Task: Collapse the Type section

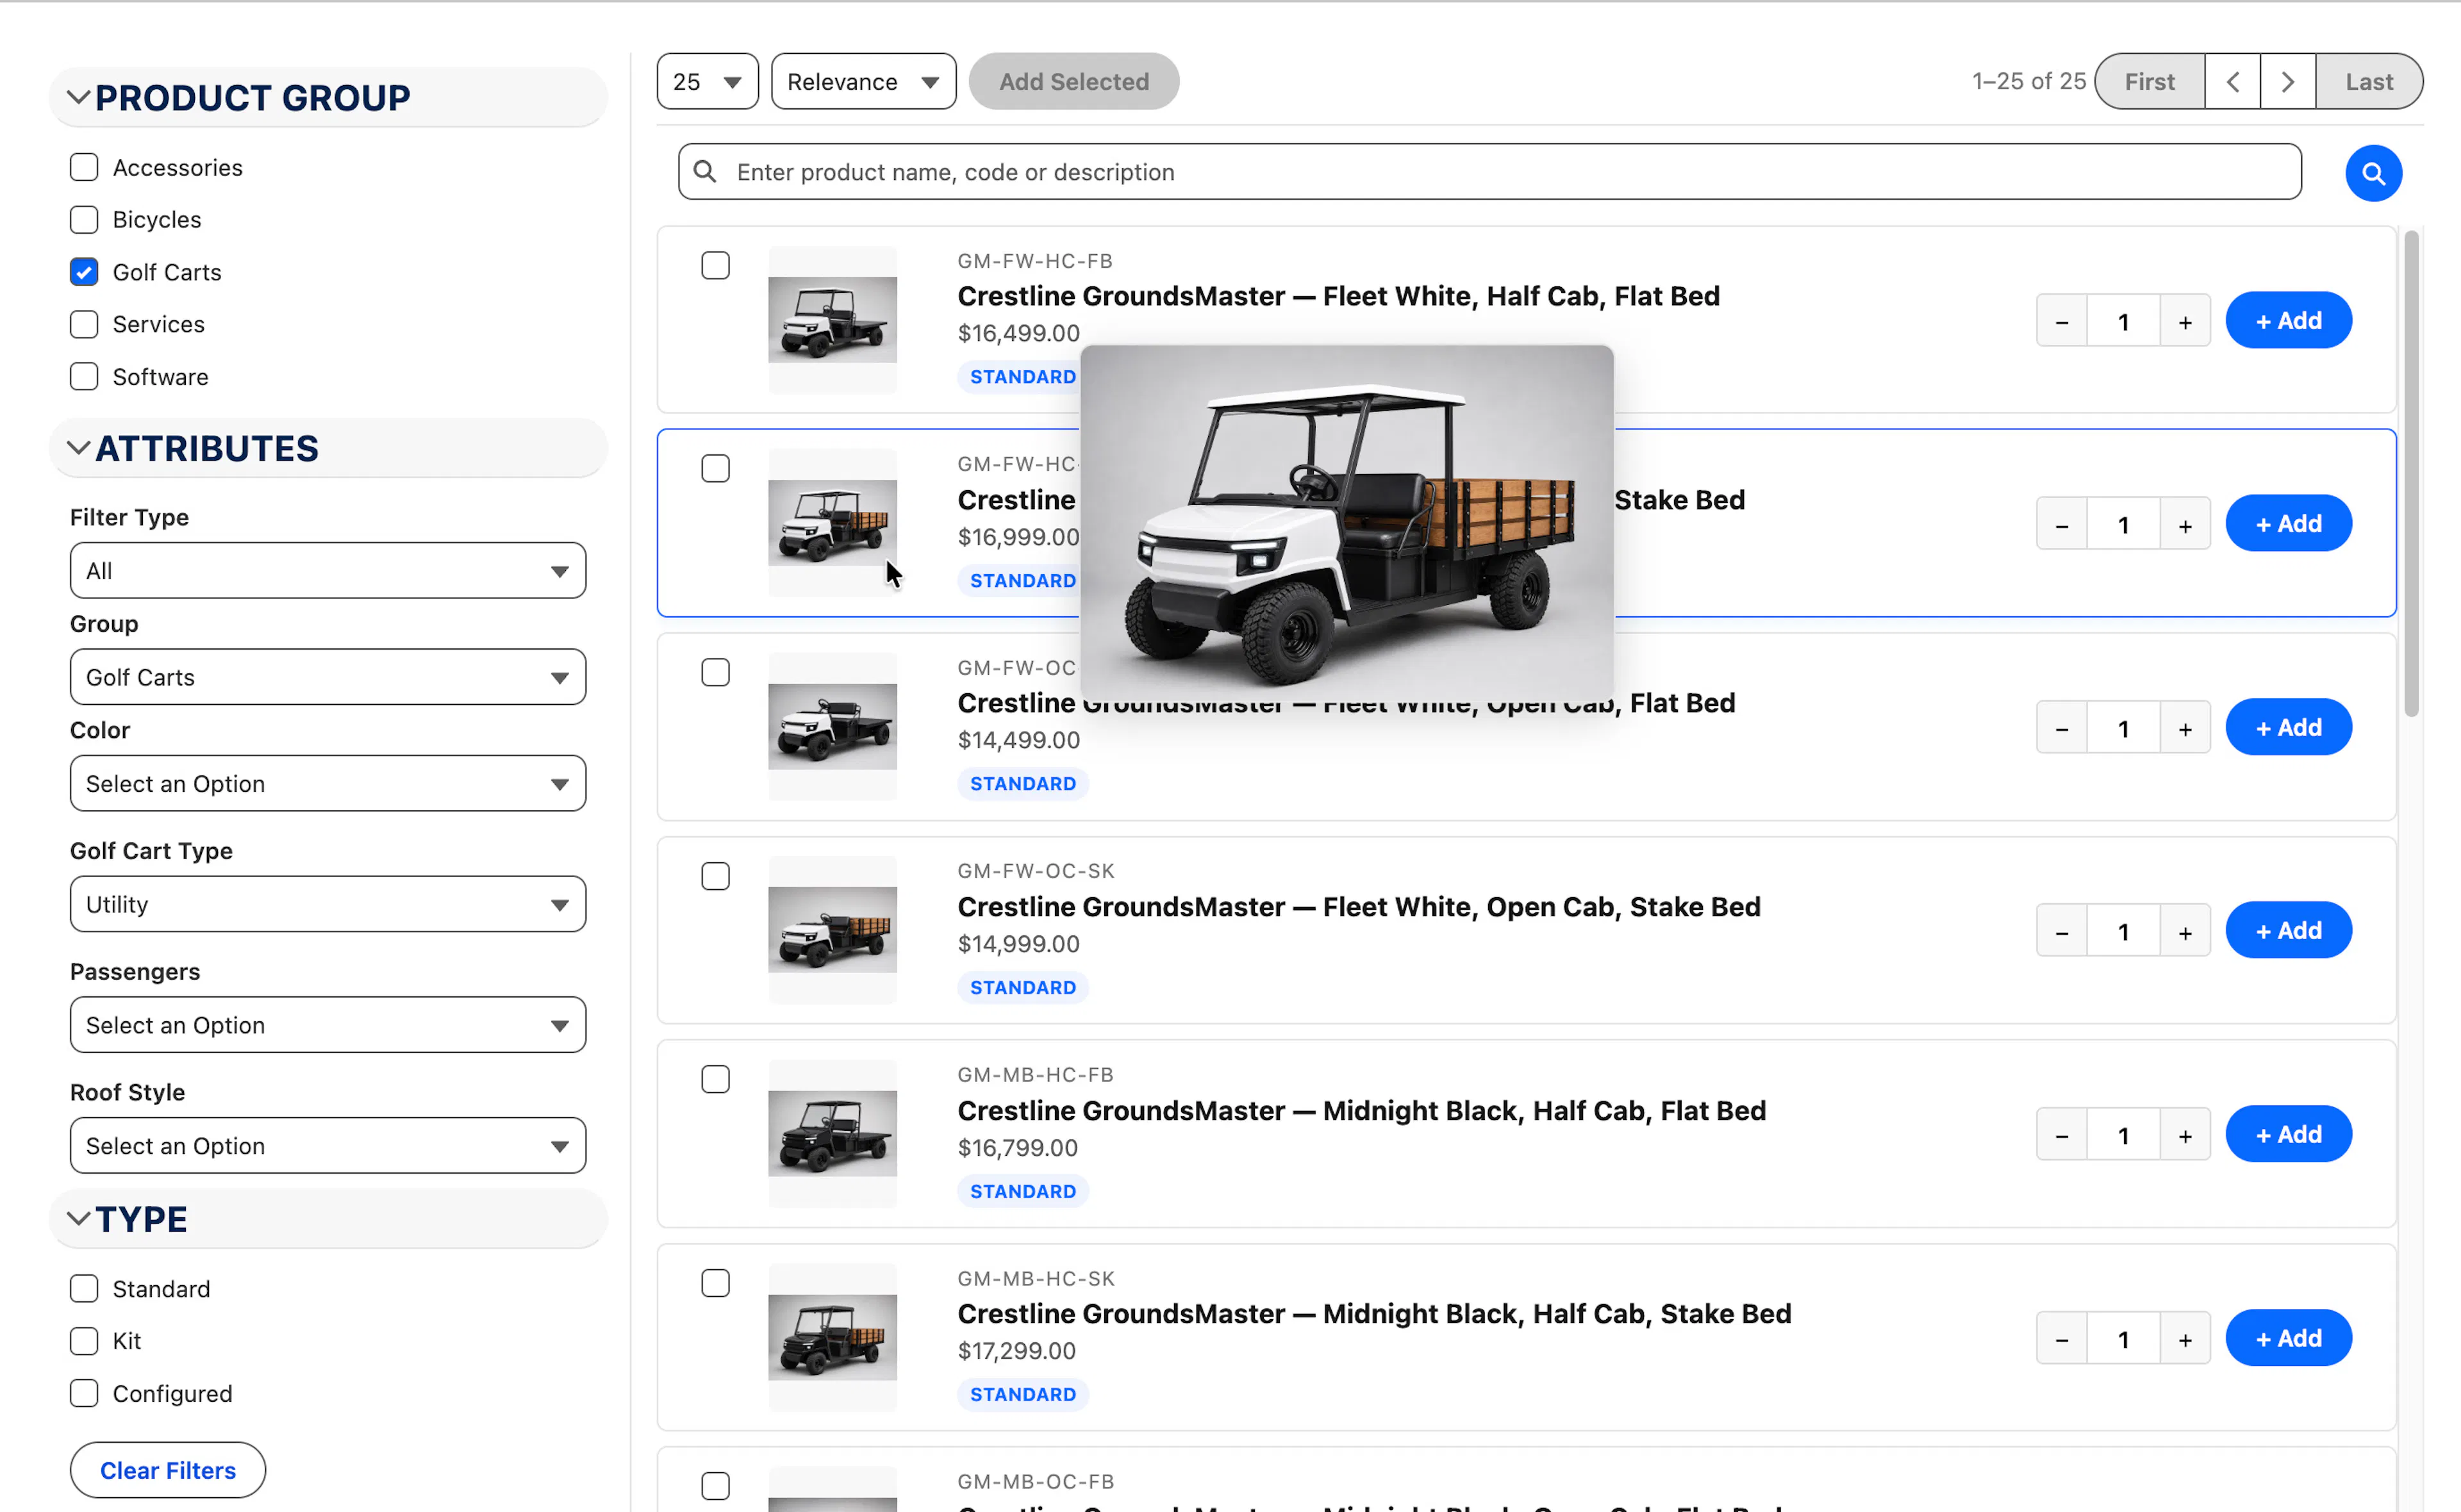Action: [x=78, y=1219]
